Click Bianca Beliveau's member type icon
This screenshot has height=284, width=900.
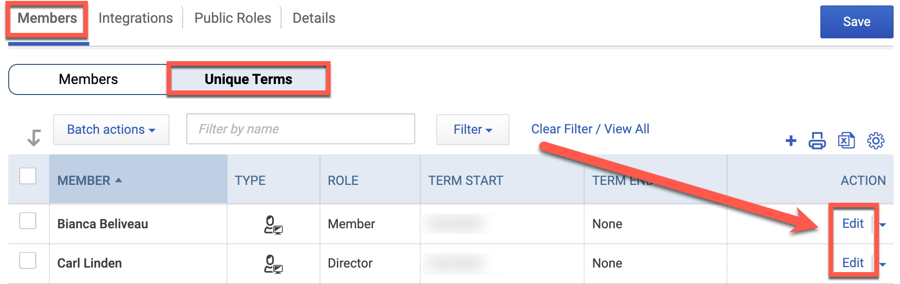(273, 224)
